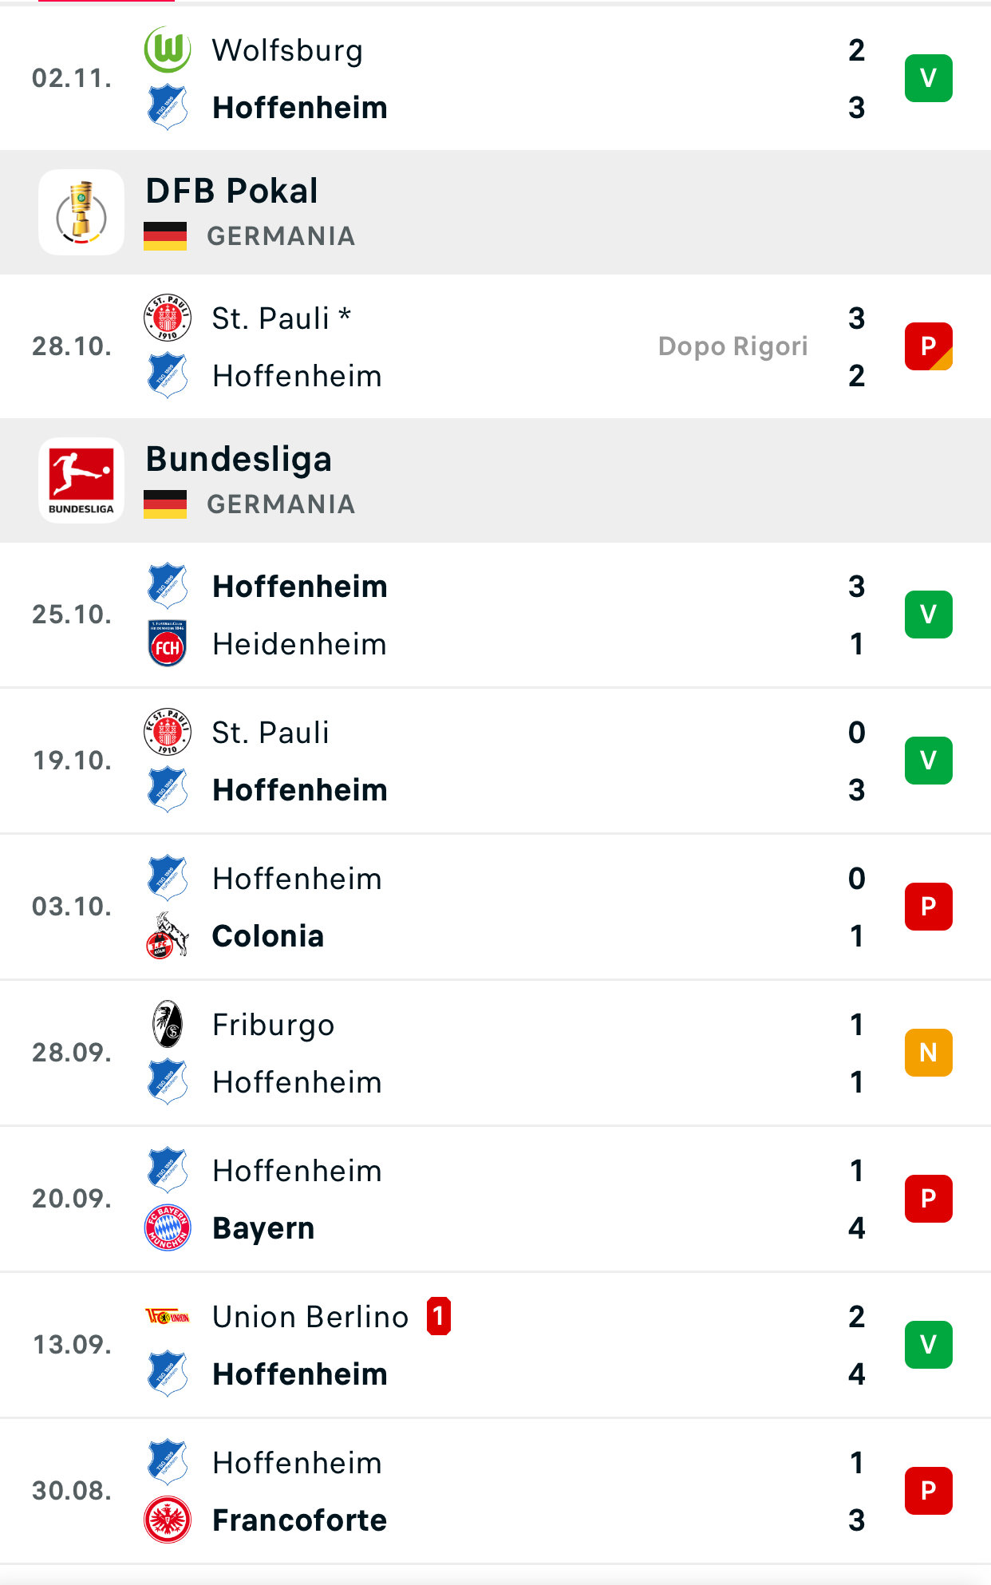Click Union Berlino red card indicator
Screen dimensions: 991x1585
click(439, 1316)
